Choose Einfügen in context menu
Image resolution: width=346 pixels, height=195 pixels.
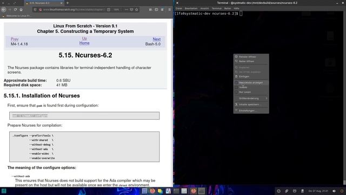click(251, 76)
